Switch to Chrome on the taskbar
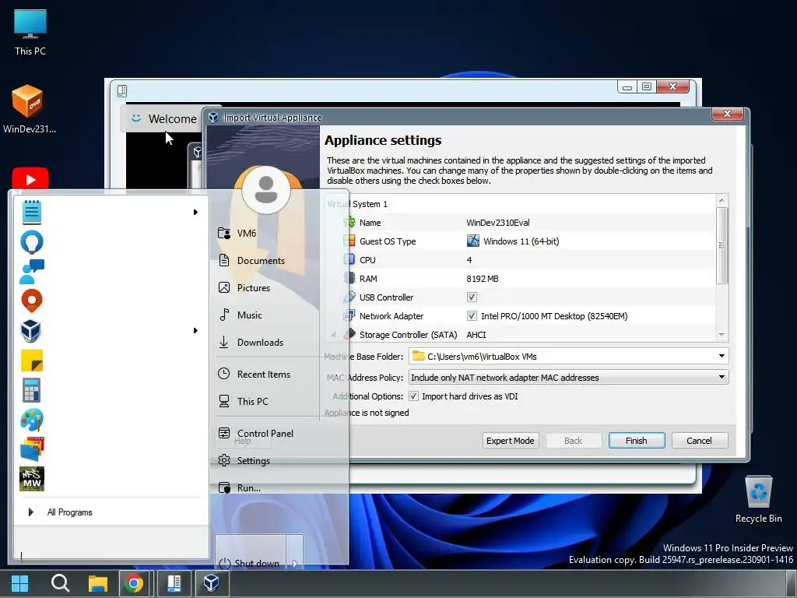This screenshot has height=598, width=797. pos(134,583)
